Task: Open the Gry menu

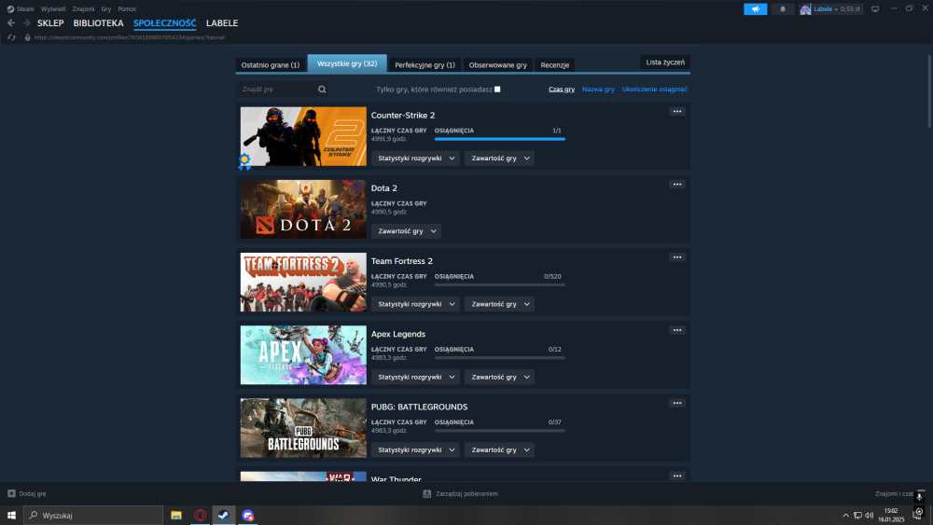Action: [x=106, y=9]
